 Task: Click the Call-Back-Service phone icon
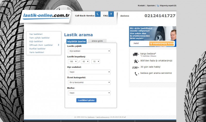pyautogui.click(x=98, y=14)
